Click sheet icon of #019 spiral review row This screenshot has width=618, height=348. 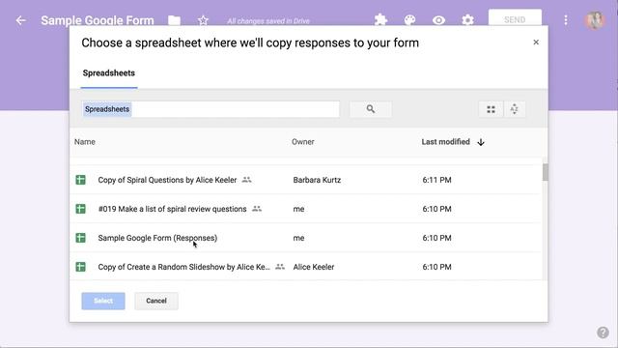tap(81, 209)
